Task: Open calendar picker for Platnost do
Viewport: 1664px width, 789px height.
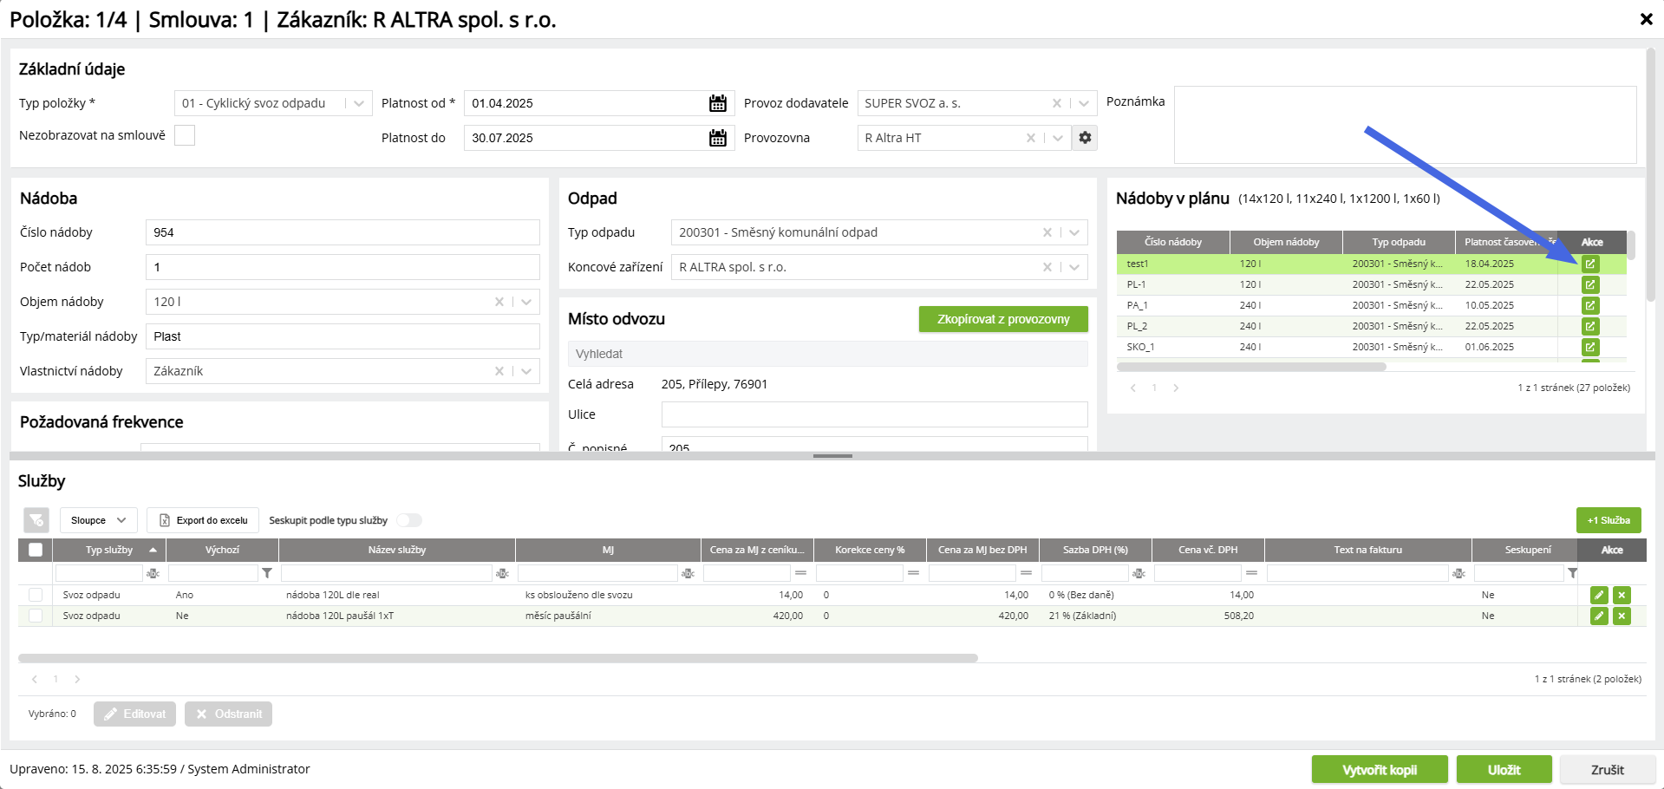Action: pyautogui.click(x=717, y=138)
